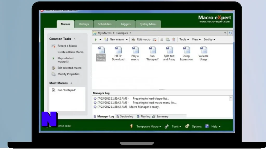Click the New macro toolbar button
266x149 pixels.
[x=114, y=40]
